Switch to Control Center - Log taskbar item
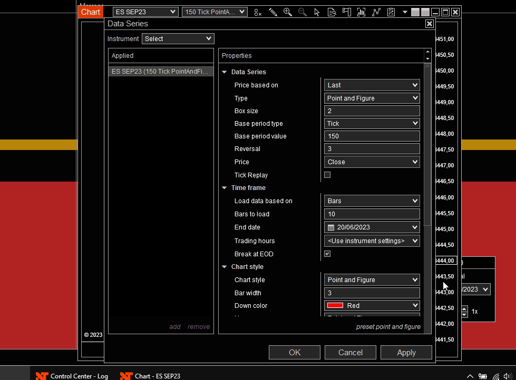516x380 pixels. (x=72, y=376)
